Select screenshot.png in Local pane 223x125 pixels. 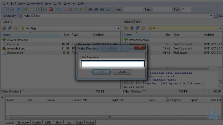pyautogui.click(x=16, y=49)
